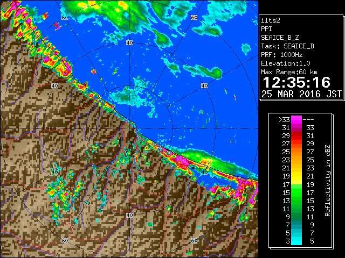Click the 'Reflectivity in dBZ' legend title

tap(327, 181)
